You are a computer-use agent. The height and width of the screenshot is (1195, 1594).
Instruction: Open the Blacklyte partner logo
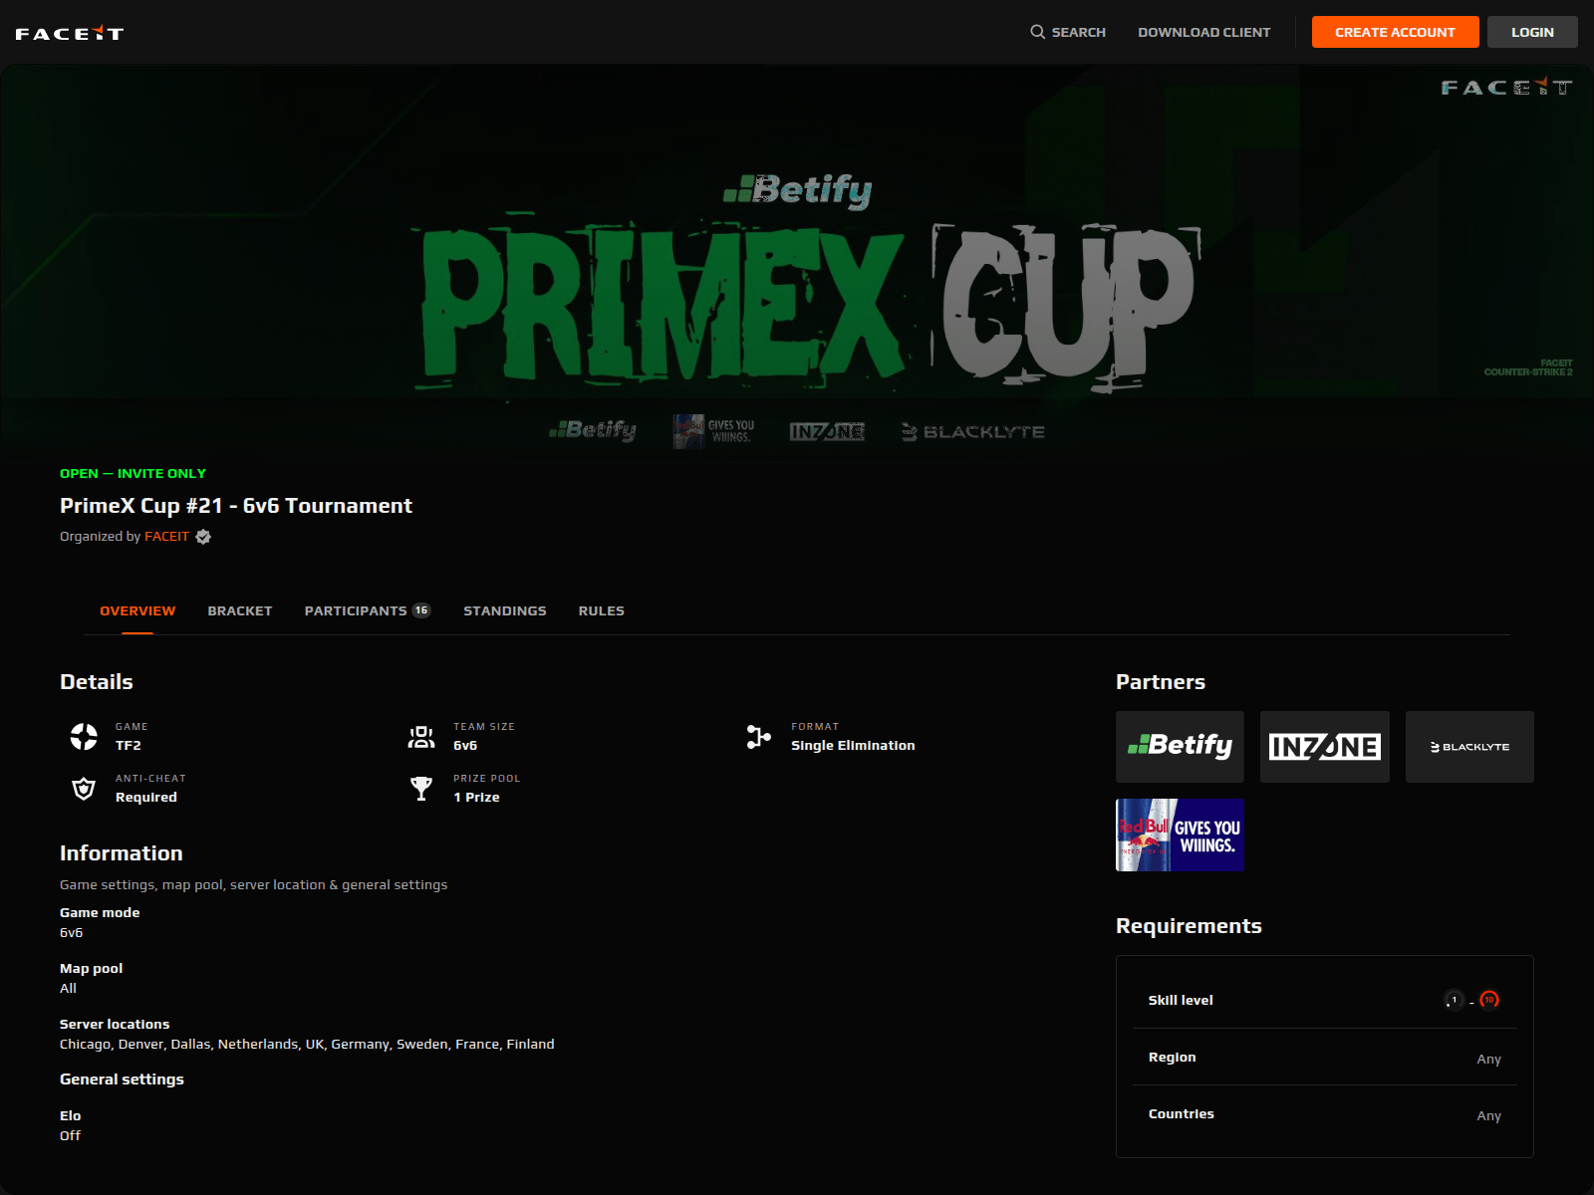pos(1469,747)
